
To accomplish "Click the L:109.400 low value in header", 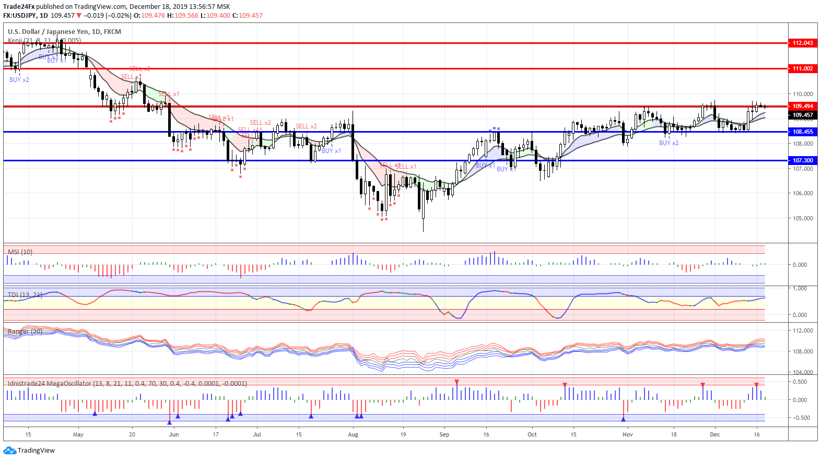I will 215,15.
